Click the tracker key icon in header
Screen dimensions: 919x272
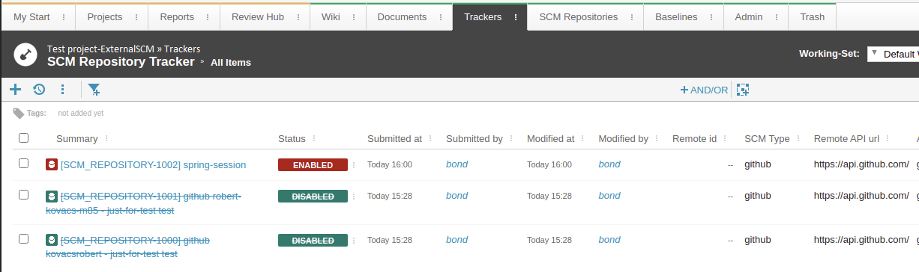pos(26,55)
